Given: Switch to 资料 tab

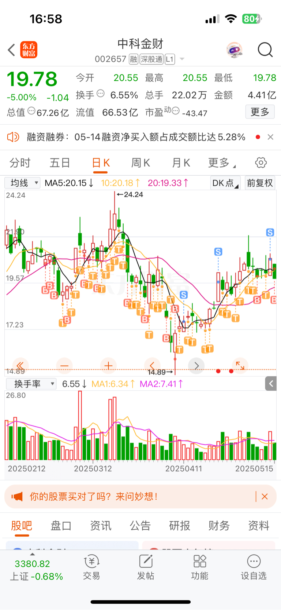Looking at the screenshot, I should (x=258, y=525).
